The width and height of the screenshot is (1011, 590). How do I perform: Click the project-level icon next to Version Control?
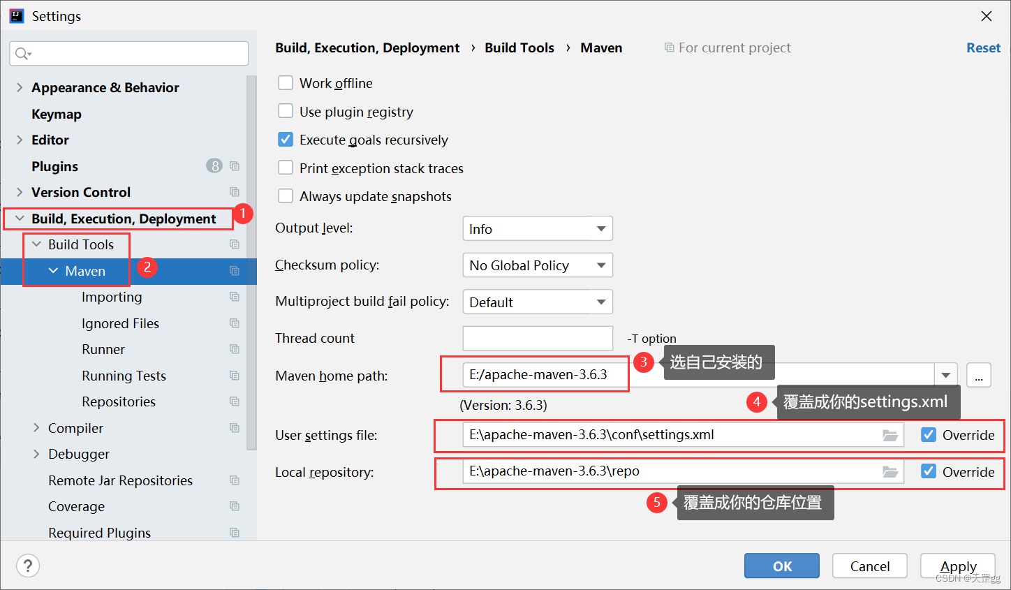pyautogui.click(x=235, y=192)
